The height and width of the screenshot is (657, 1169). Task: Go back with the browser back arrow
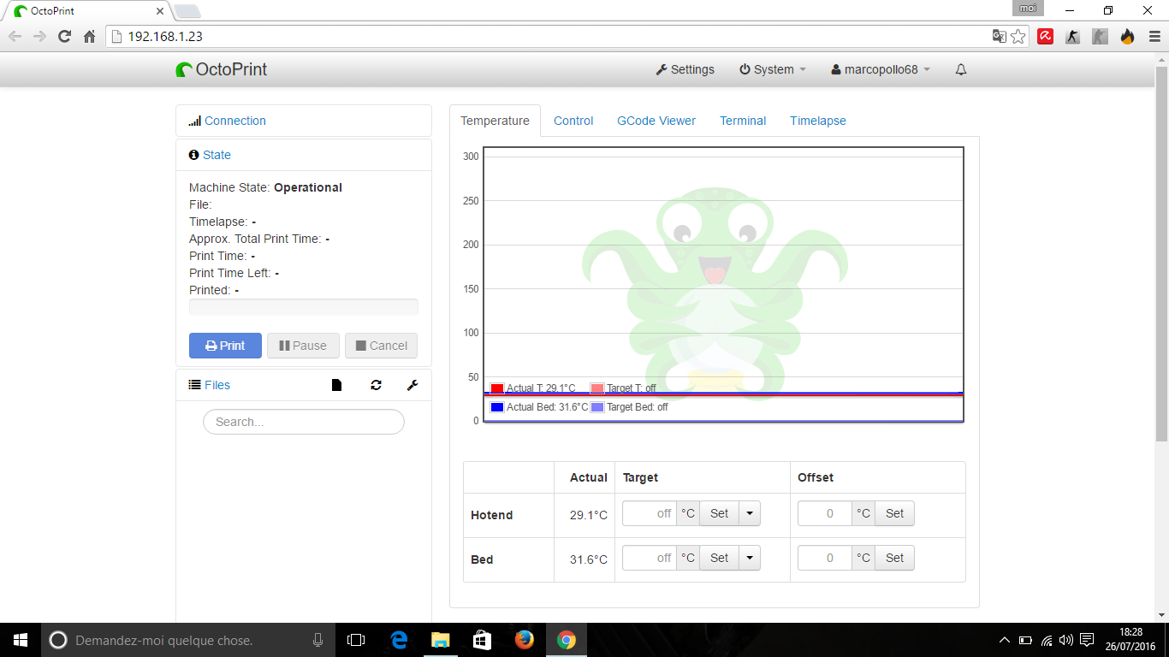tap(15, 36)
